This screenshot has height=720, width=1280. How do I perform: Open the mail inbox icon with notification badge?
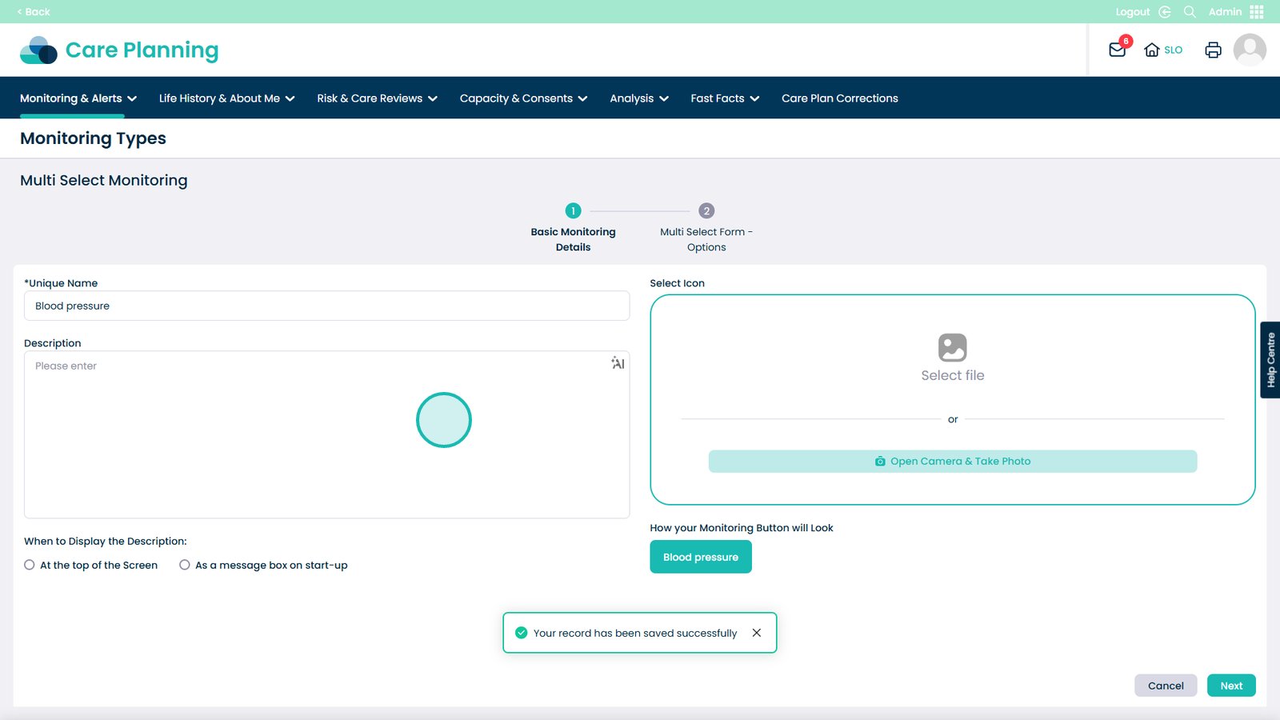tap(1118, 50)
